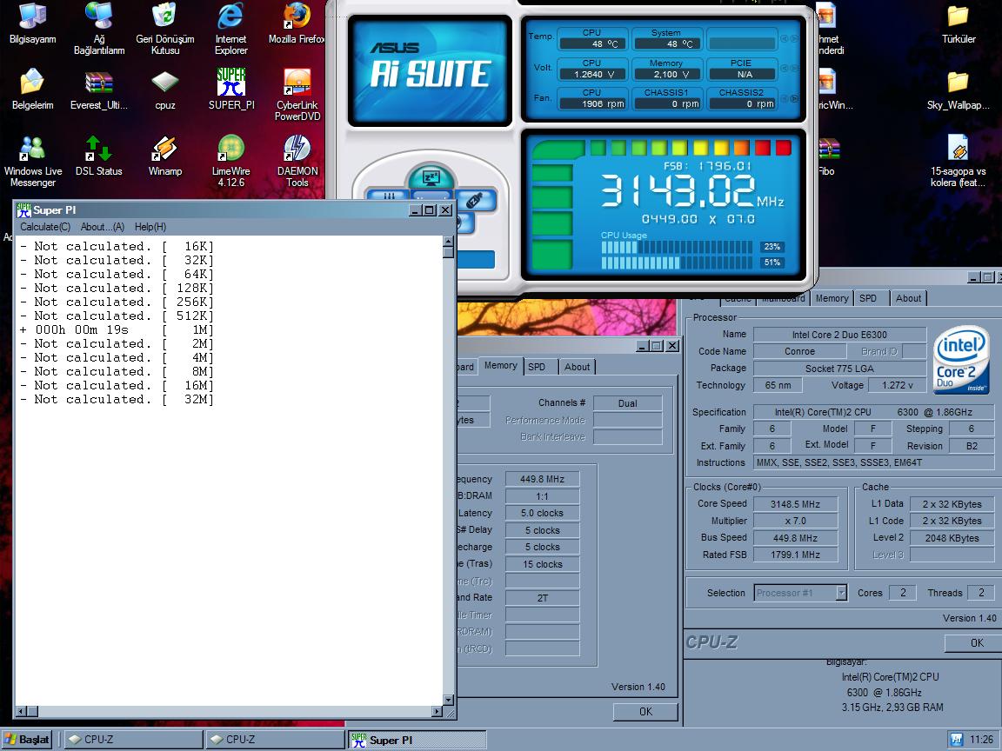Click AI Suite equalizer bars button
This screenshot has height=751, width=1002.
click(x=388, y=196)
